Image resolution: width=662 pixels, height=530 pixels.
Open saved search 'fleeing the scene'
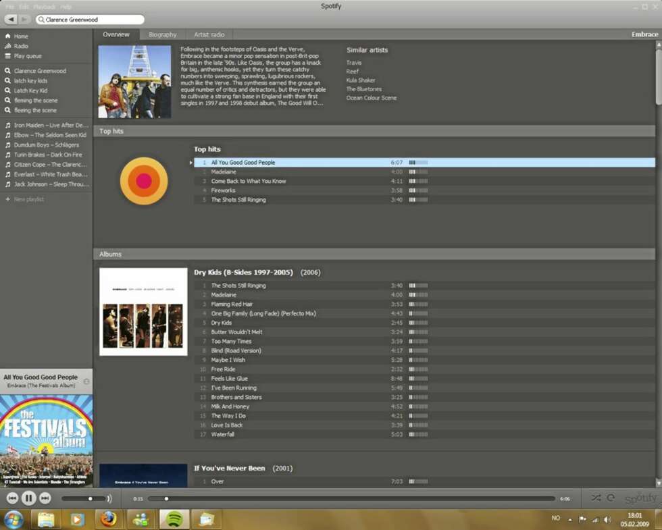(35, 110)
